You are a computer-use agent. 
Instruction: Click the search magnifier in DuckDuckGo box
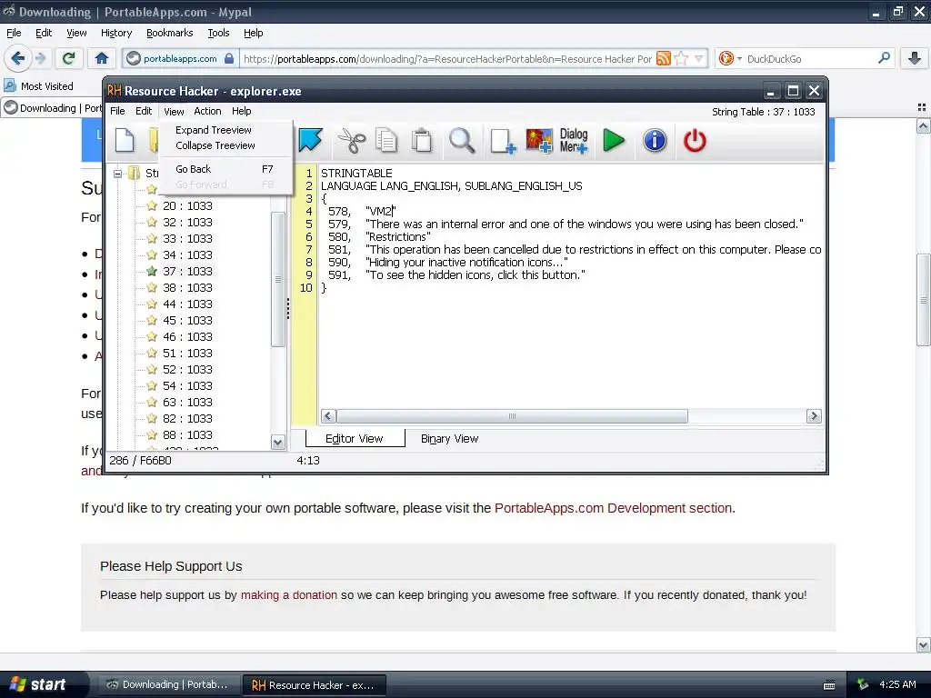tap(884, 58)
